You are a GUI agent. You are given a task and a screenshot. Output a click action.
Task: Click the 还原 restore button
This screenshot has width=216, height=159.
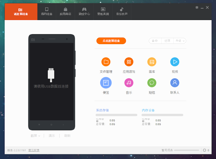click(x=167, y=41)
